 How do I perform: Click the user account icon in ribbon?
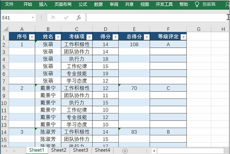pos(227,5)
